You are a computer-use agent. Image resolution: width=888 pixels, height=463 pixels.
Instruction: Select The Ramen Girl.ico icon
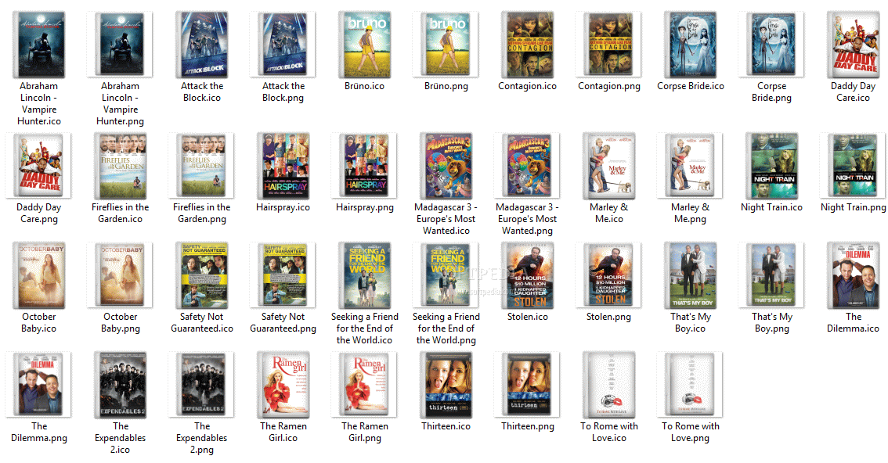pyautogui.click(x=283, y=385)
